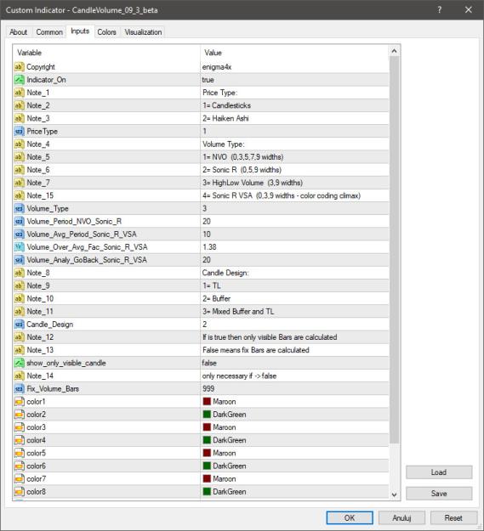The height and width of the screenshot is (531, 484).
Task: Select the color icon next to color1
Action: tap(20, 401)
